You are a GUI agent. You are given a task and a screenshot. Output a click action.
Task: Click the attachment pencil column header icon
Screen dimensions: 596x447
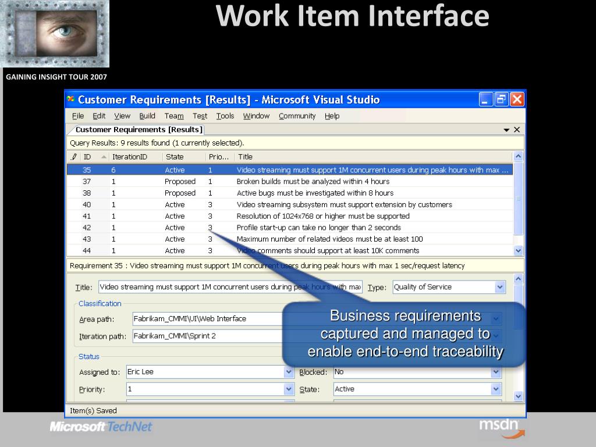click(x=74, y=157)
